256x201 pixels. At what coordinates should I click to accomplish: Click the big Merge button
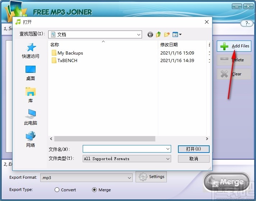pyautogui.click(x=227, y=182)
